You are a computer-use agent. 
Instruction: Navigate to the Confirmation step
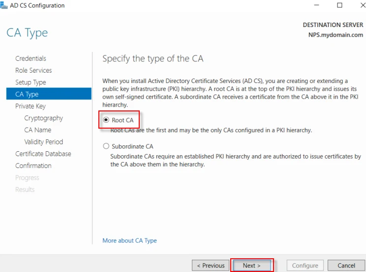coord(33,166)
